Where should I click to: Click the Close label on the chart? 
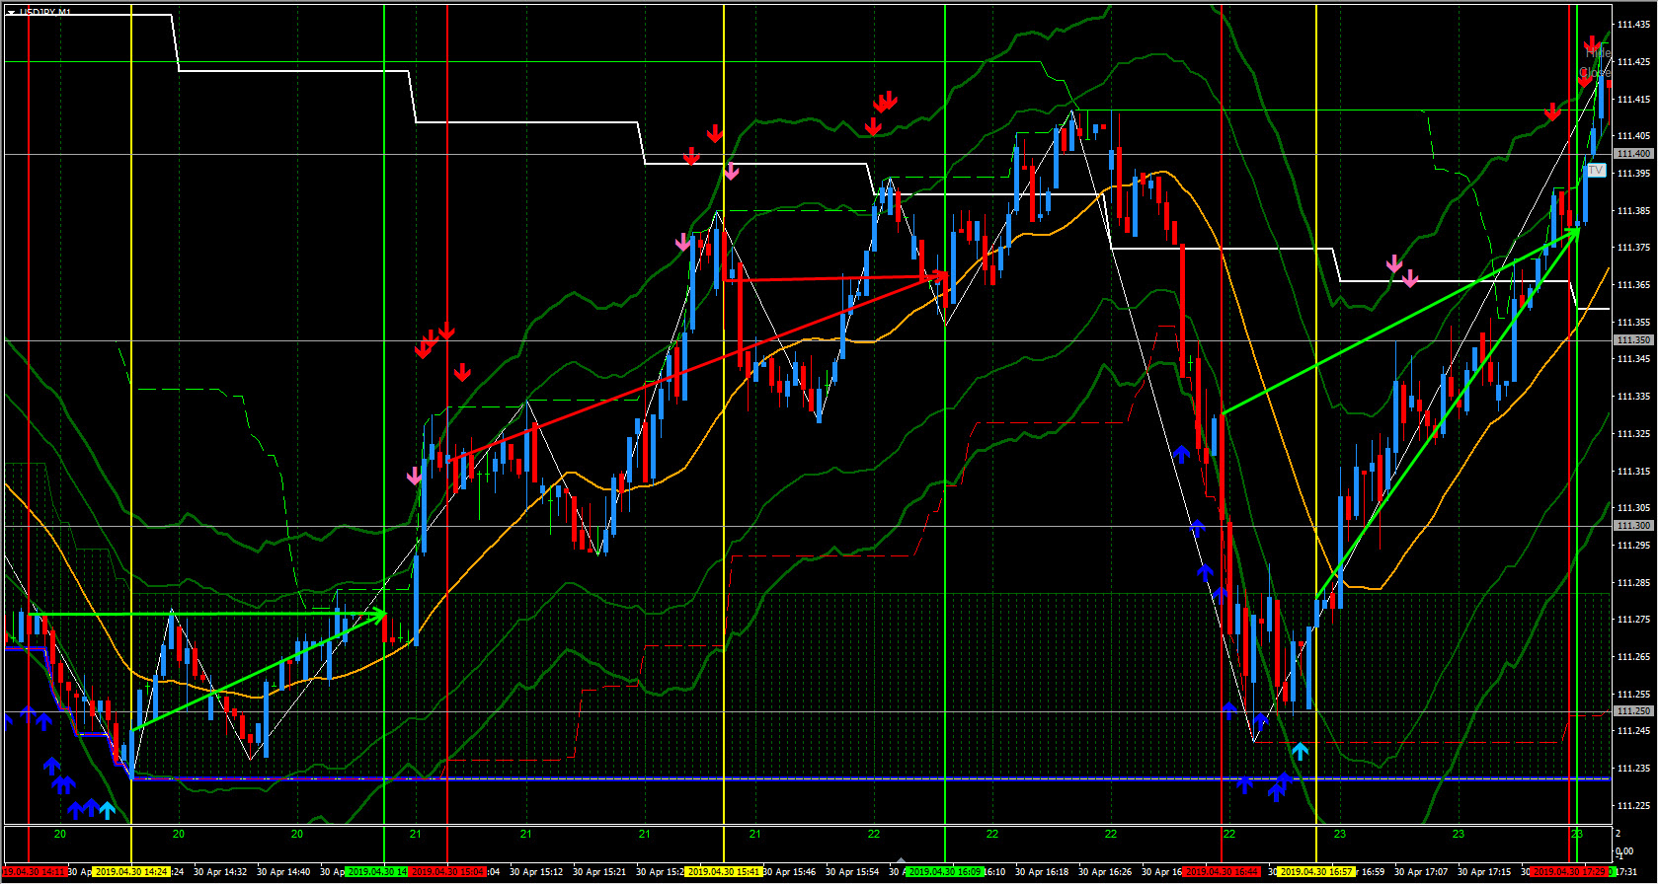[x=1596, y=72]
